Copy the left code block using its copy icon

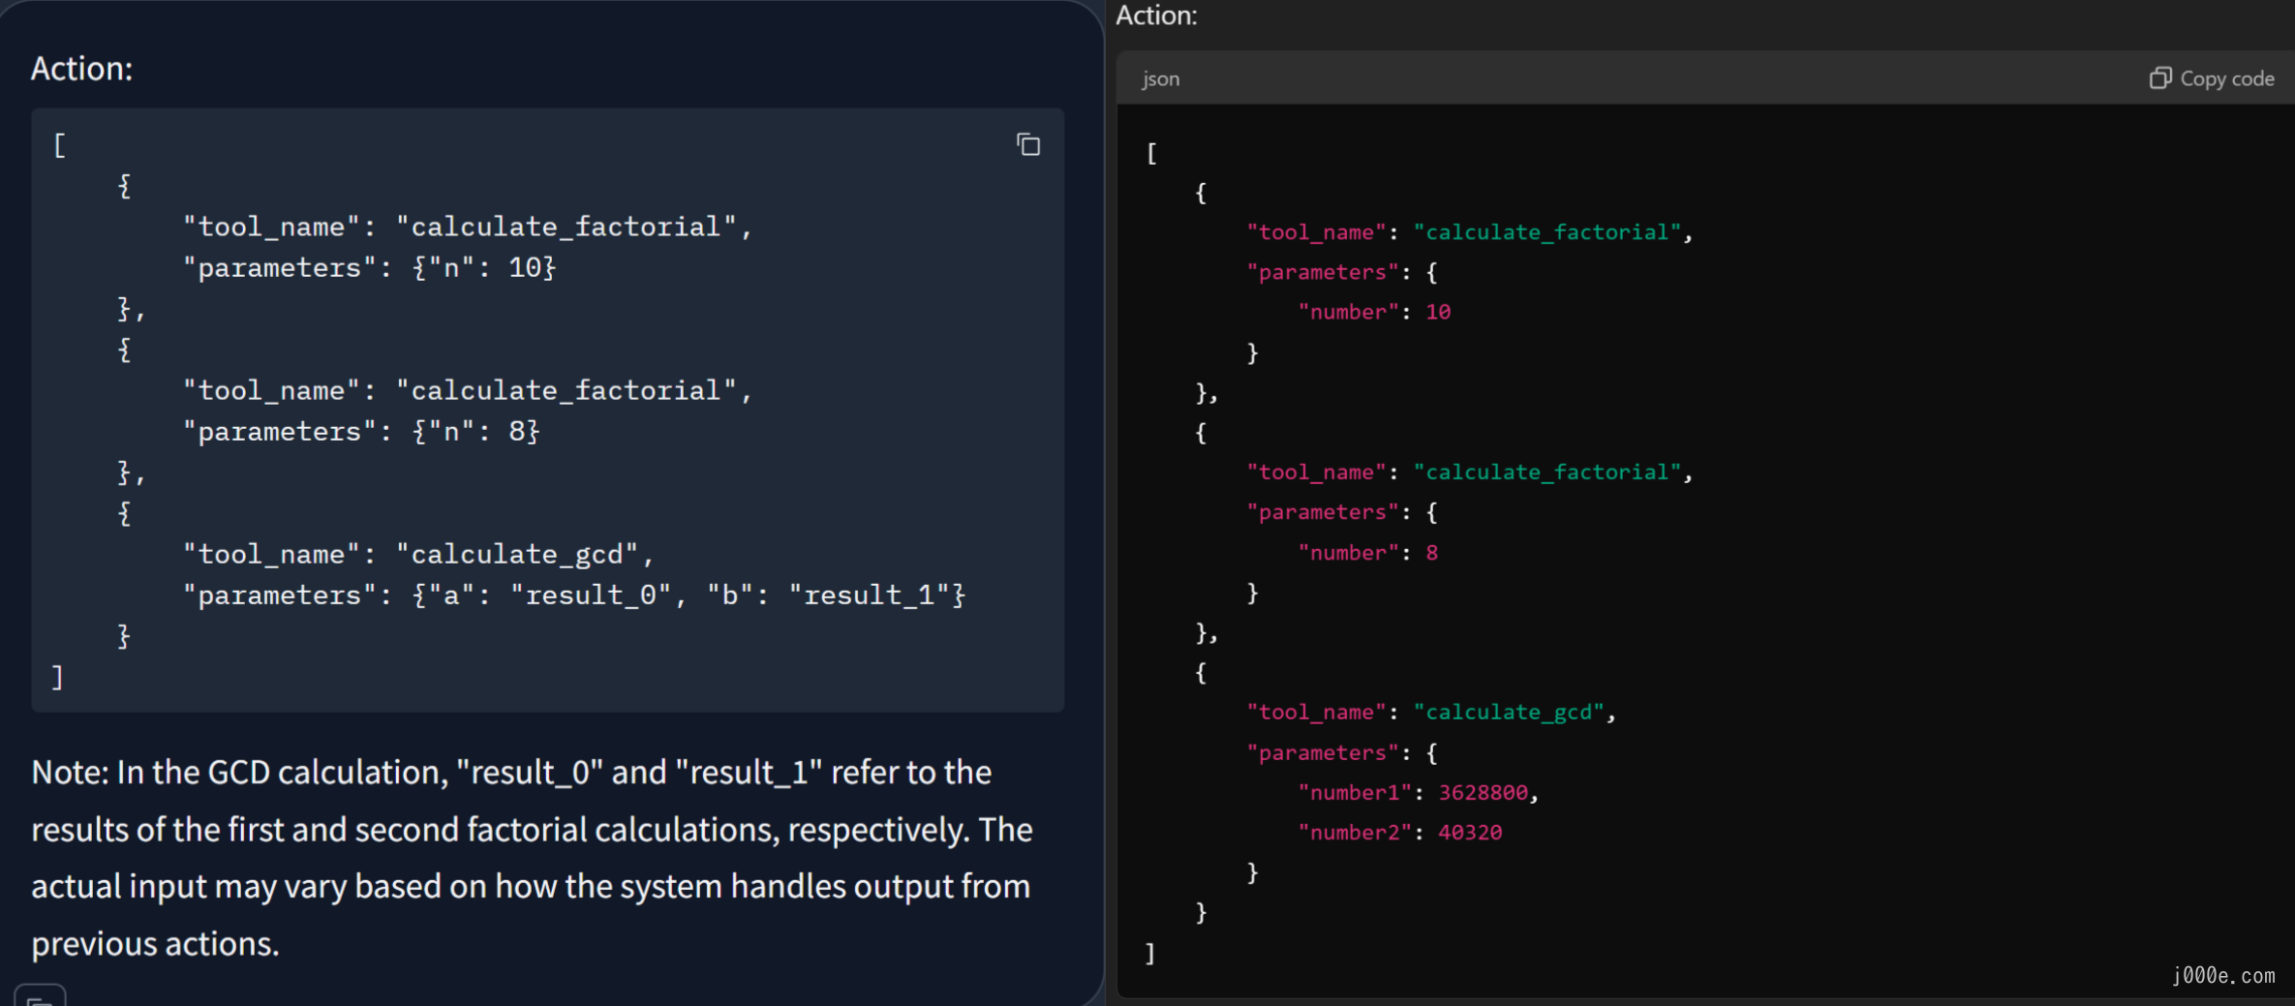[x=1028, y=144]
